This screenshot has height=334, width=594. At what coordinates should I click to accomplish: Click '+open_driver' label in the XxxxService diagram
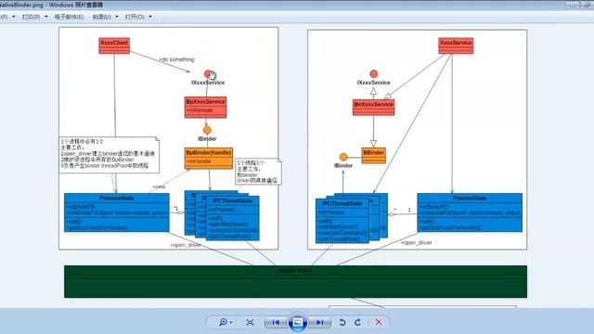pos(417,242)
